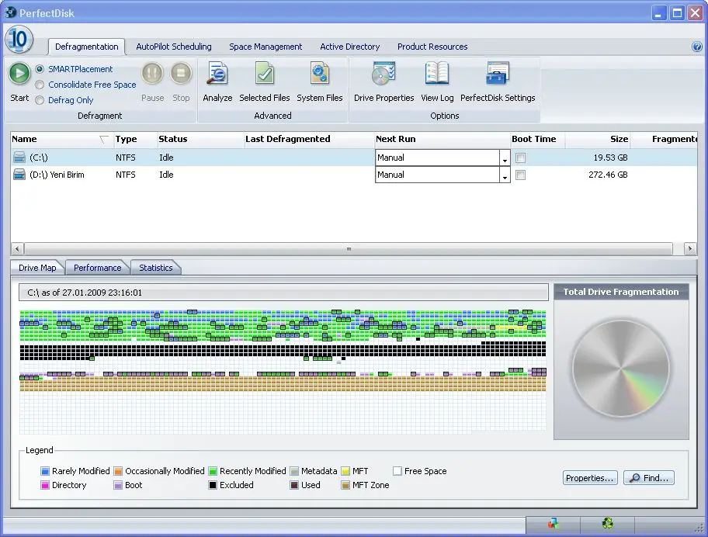Switch to the AutoPilot Scheduling tab

point(174,47)
